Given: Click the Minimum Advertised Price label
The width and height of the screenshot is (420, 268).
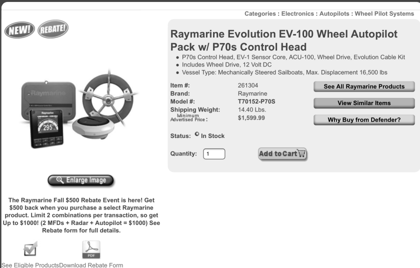Looking at the screenshot, I should point(189,117).
